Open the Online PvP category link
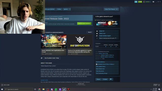This screenshot has width=162, height=91. click(x=102, y=31)
